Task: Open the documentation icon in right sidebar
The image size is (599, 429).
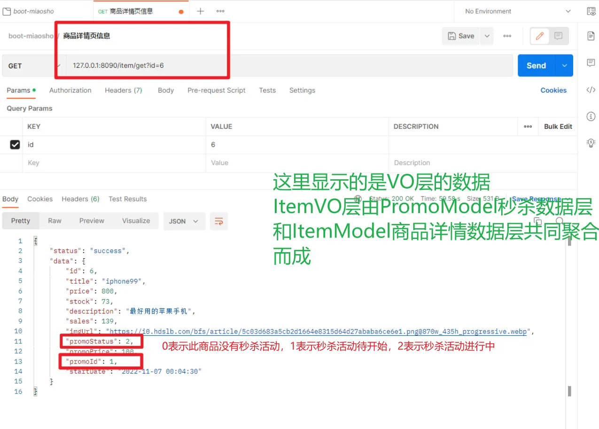Action: click(x=591, y=36)
